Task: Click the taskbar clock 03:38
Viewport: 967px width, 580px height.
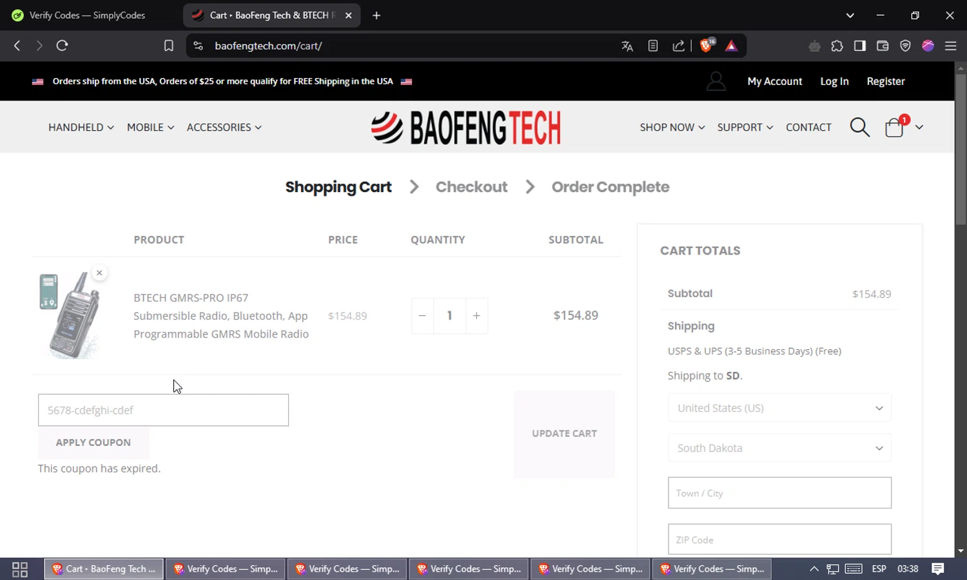Action: [x=908, y=569]
